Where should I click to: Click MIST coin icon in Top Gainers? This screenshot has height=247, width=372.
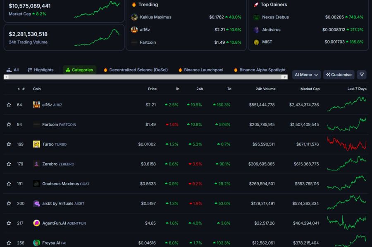coord(256,42)
